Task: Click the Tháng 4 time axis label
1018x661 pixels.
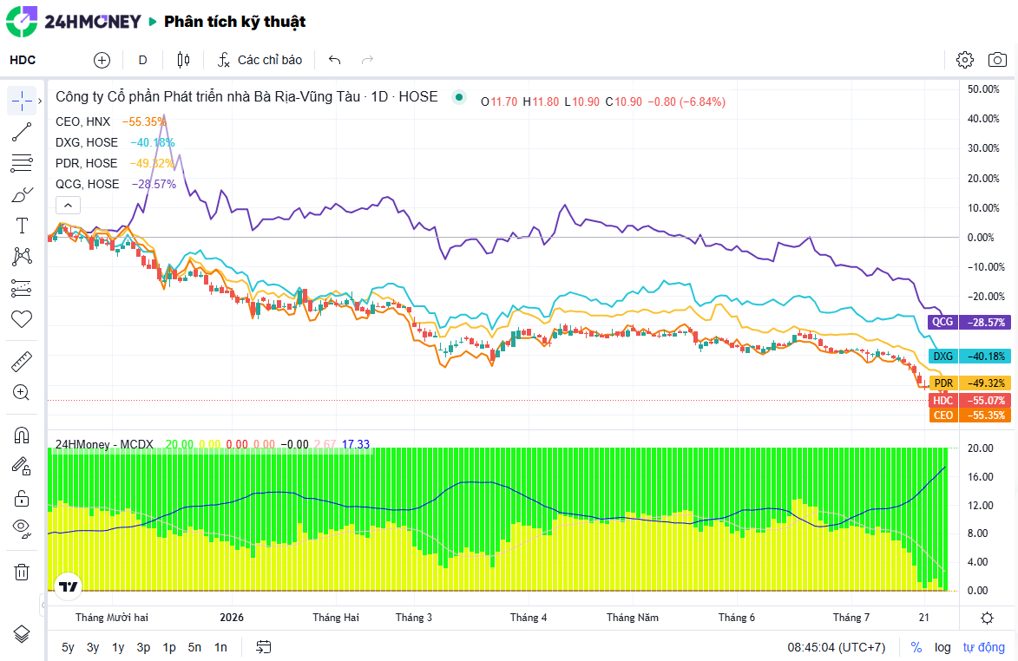Action: pos(529,617)
